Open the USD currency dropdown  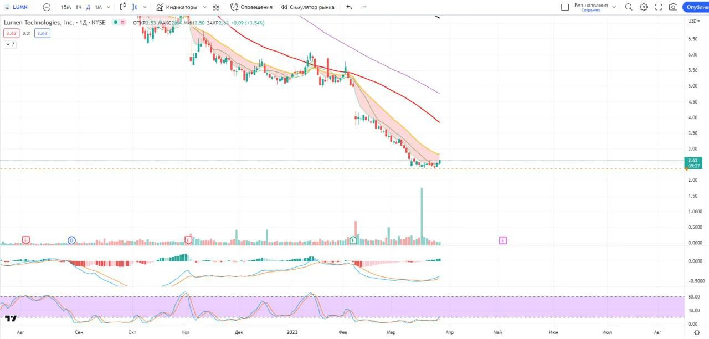point(693,21)
